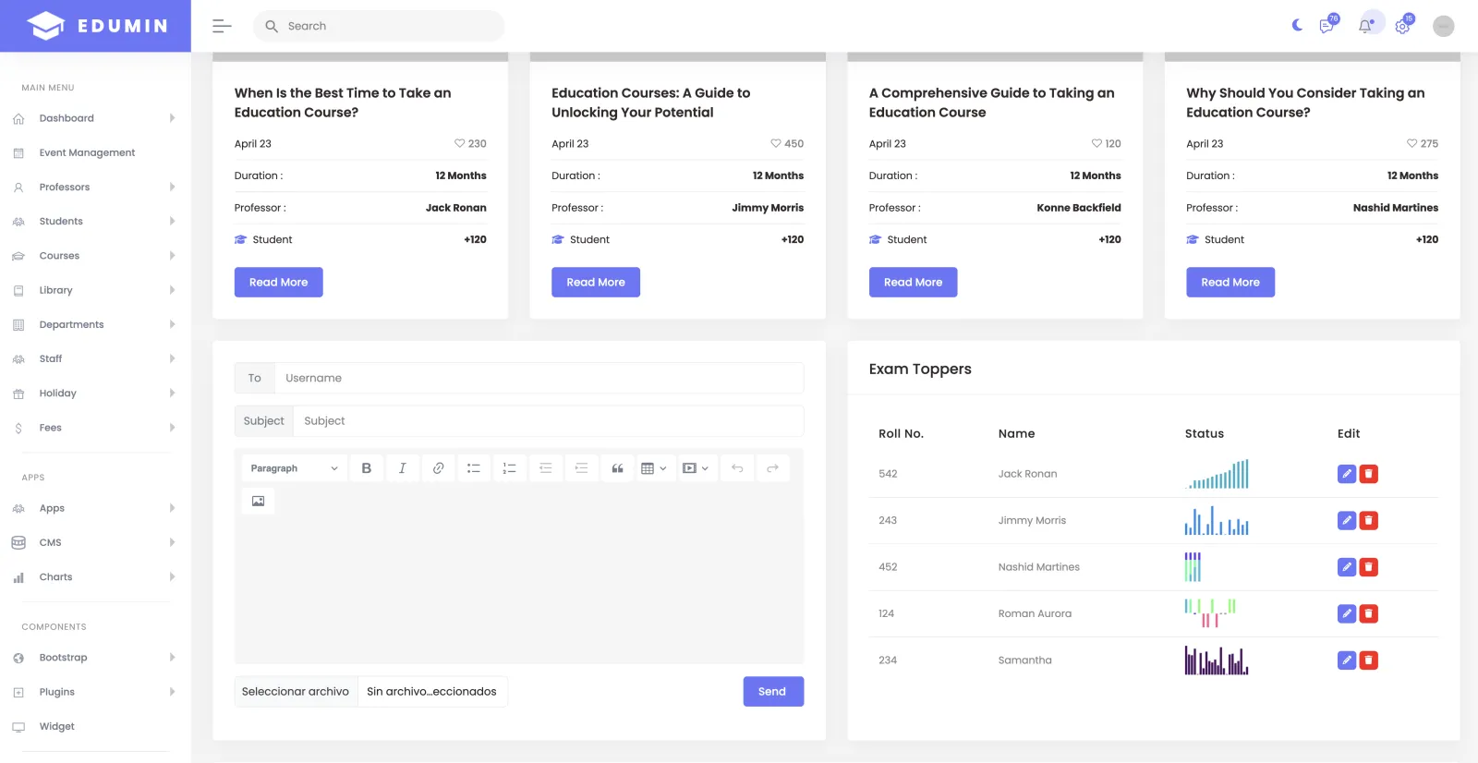Like the course with 275 likes

pyautogui.click(x=1411, y=143)
